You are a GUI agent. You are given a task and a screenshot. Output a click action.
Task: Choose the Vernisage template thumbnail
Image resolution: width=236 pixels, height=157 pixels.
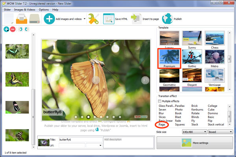pyautogui.click(x=214, y=75)
